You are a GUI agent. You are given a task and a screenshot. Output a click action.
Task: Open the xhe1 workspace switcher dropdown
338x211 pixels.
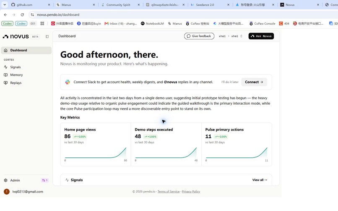(231, 36)
